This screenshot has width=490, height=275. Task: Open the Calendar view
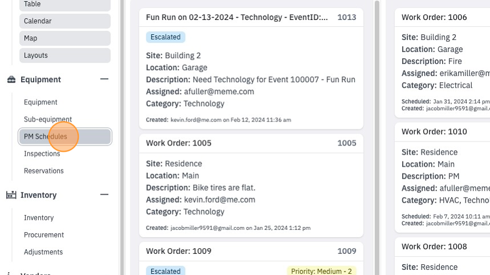(x=65, y=21)
